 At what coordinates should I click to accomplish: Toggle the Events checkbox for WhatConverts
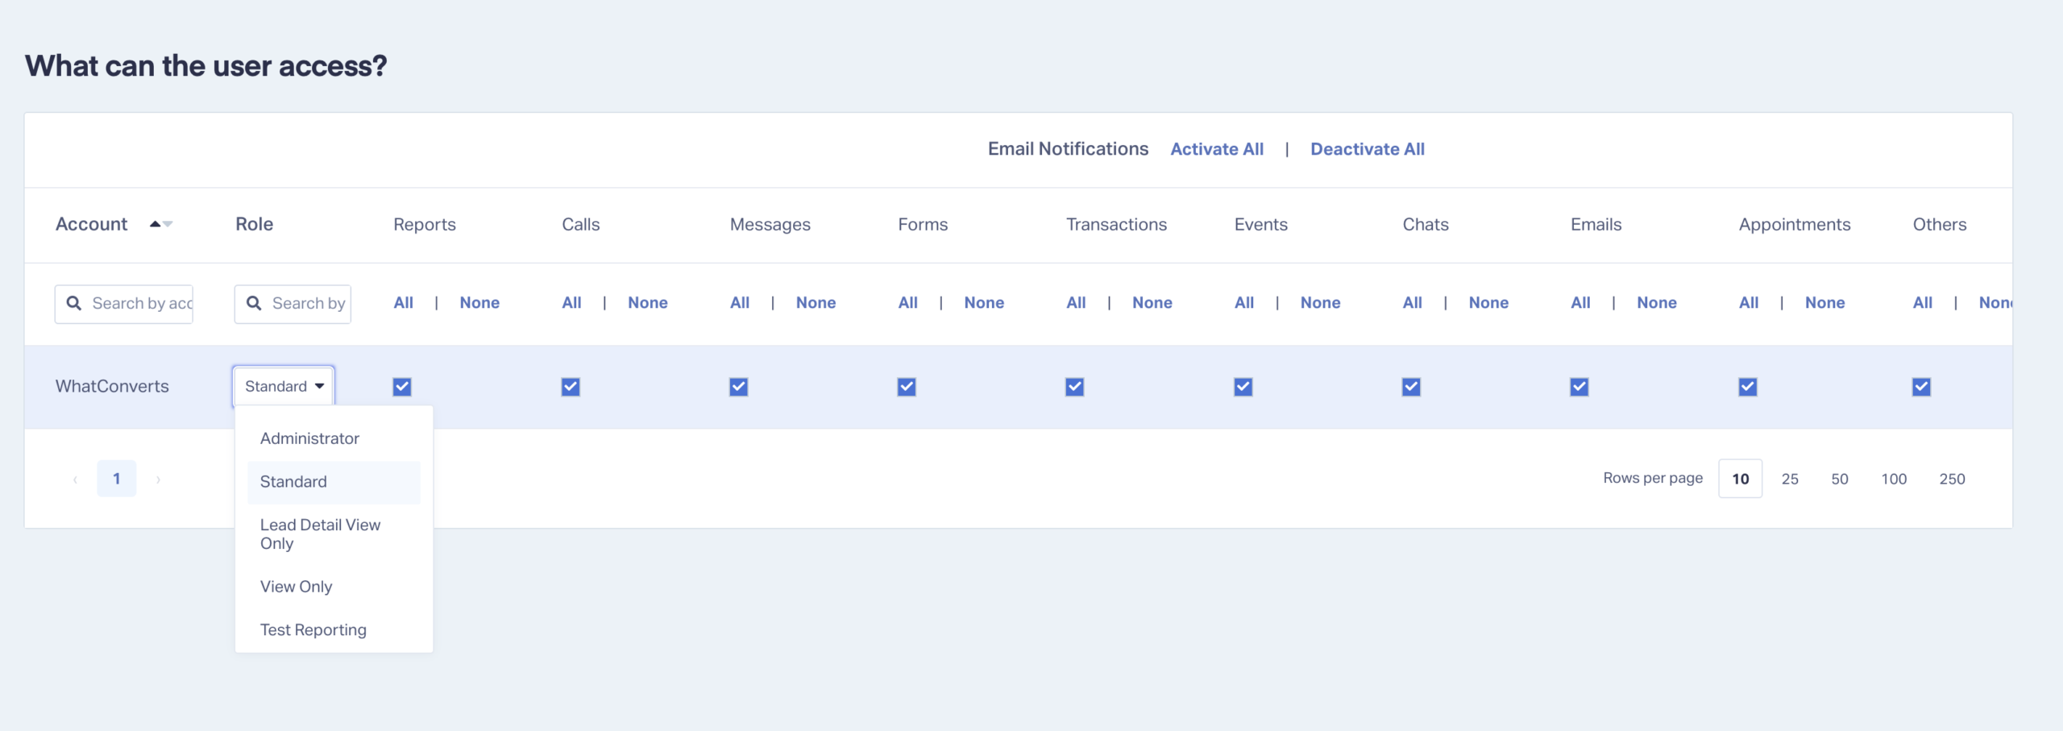(x=1243, y=387)
